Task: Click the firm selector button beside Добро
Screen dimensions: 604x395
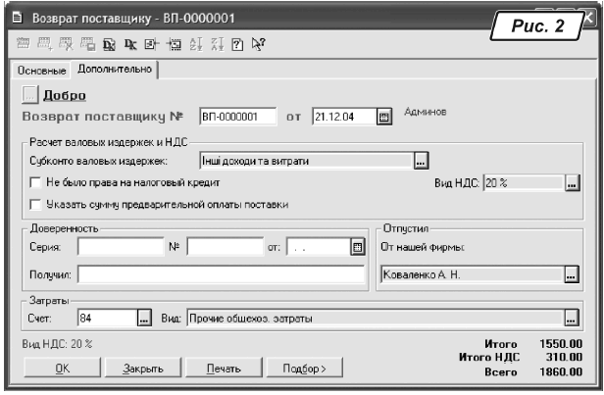Action: (27, 95)
